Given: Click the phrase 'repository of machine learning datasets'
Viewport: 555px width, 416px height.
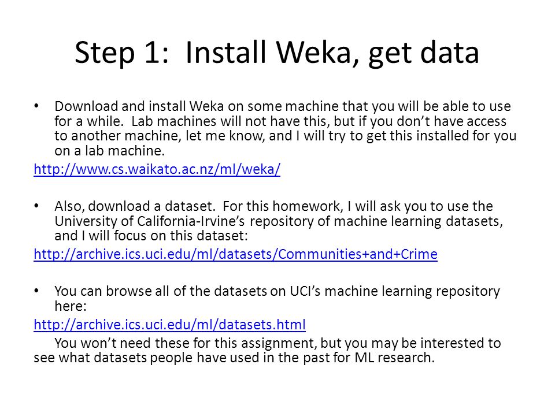Looking at the screenshot, I should tap(376, 221).
